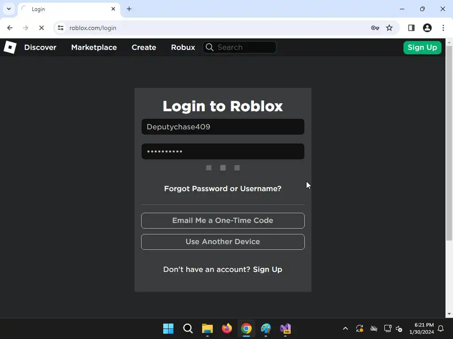The width and height of the screenshot is (453, 339).
Task: Show hidden system tray icons
Action: click(x=345, y=328)
